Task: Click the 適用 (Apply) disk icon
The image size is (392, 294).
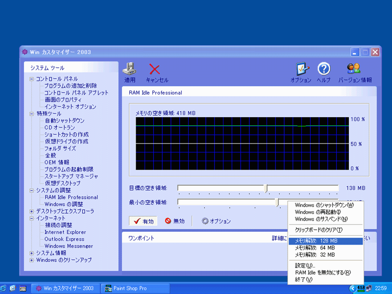Action: coord(129,69)
